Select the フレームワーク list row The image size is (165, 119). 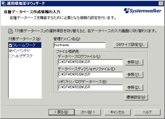(x=25, y=45)
